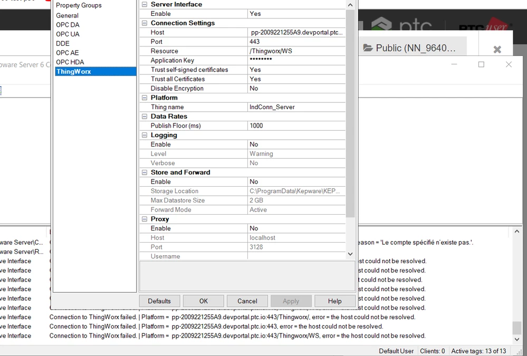This screenshot has width=527, height=356.
Task: Select the OPC HDA property group
Action: point(70,62)
